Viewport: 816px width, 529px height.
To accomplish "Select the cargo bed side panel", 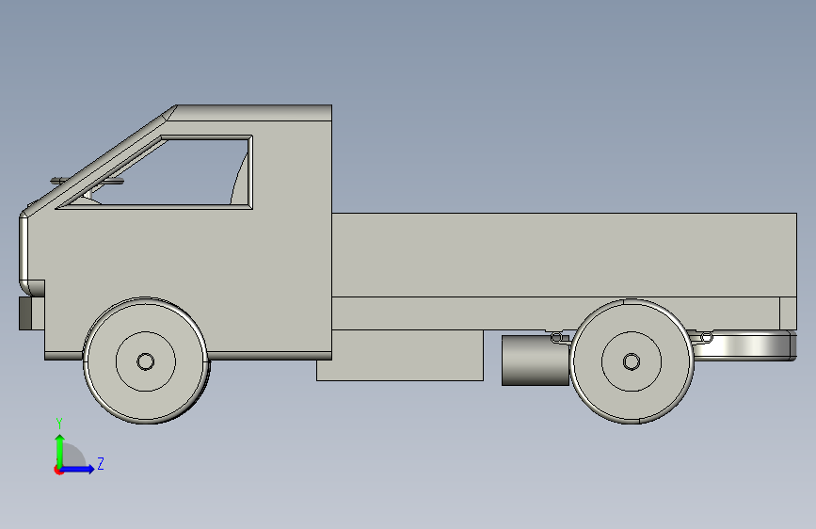I will [x=564, y=254].
